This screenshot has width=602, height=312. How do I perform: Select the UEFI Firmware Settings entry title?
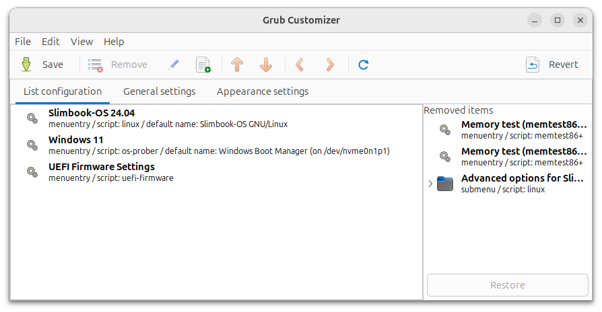click(x=102, y=167)
